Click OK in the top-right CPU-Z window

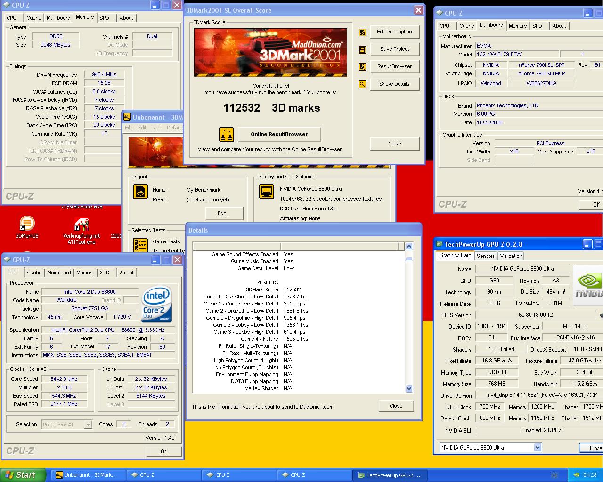591,205
